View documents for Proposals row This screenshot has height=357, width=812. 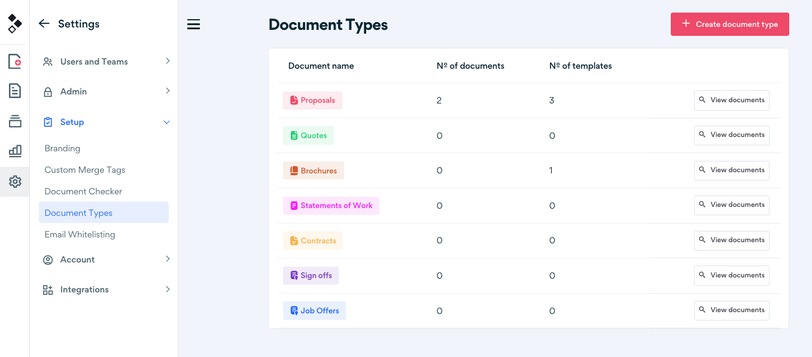pyautogui.click(x=731, y=100)
